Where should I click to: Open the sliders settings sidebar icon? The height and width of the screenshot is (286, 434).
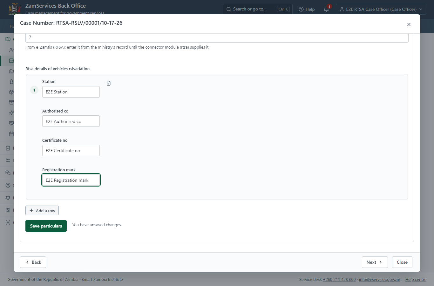point(8,160)
